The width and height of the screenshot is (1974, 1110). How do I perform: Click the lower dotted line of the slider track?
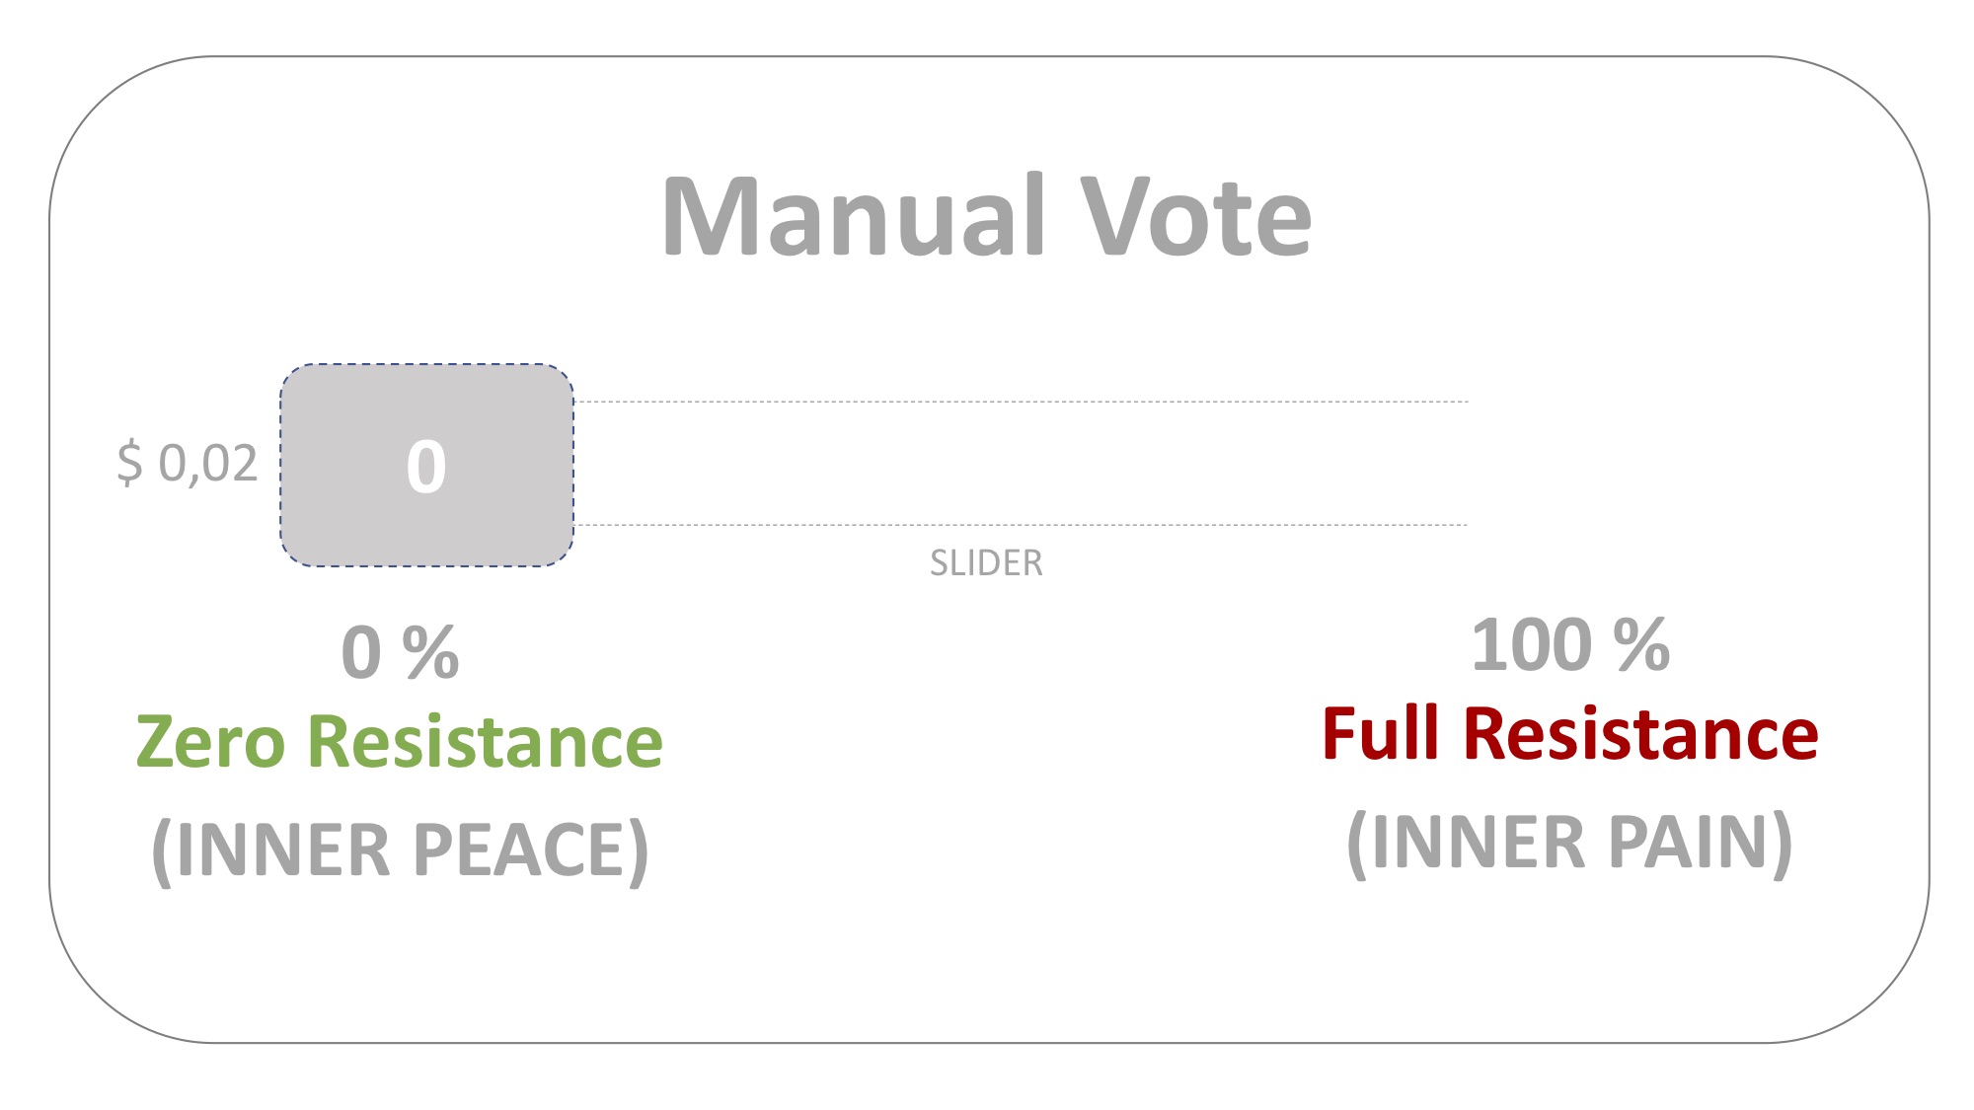(x=1021, y=525)
